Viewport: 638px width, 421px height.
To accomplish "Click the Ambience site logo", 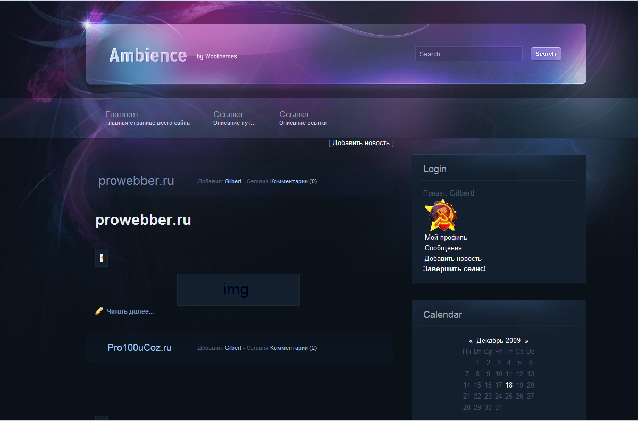I will 148,55.
